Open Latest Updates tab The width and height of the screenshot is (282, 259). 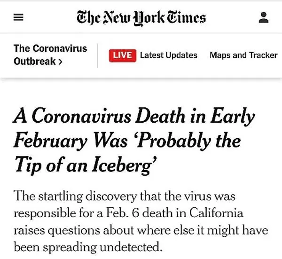[169, 55]
